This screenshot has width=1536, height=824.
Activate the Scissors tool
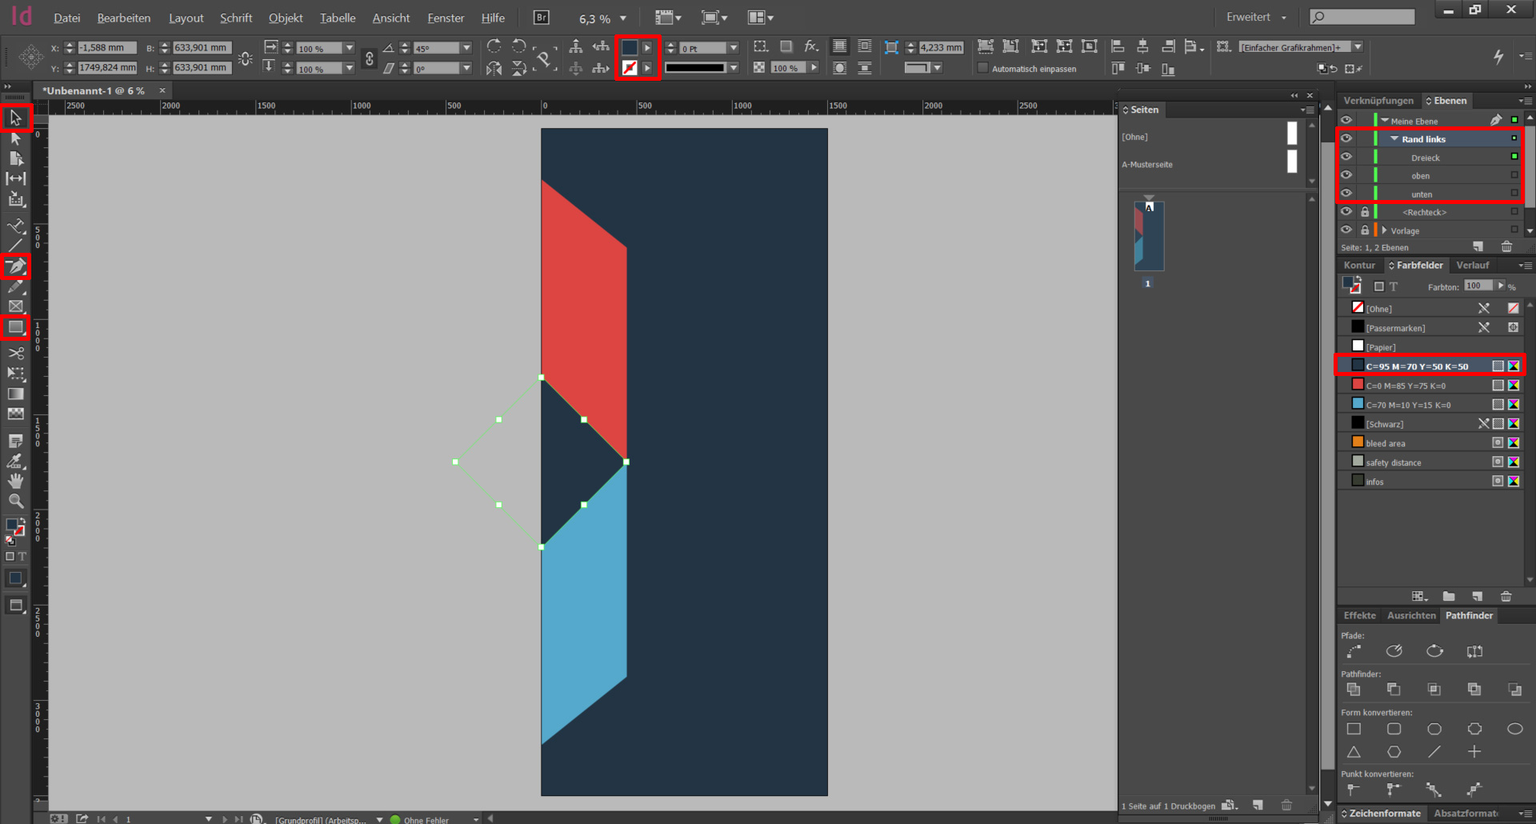pyautogui.click(x=16, y=353)
